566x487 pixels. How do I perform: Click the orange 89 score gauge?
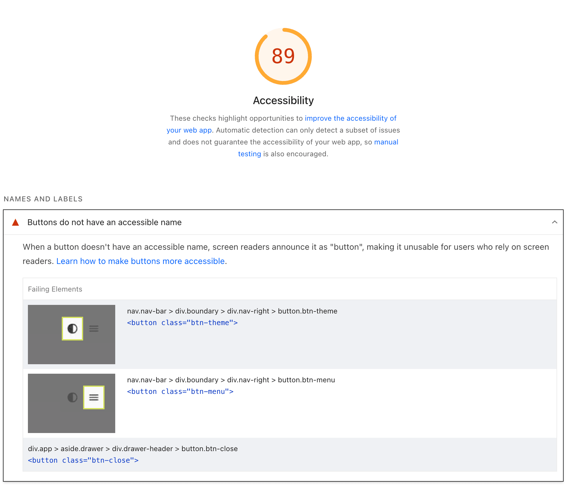pyautogui.click(x=283, y=56)
